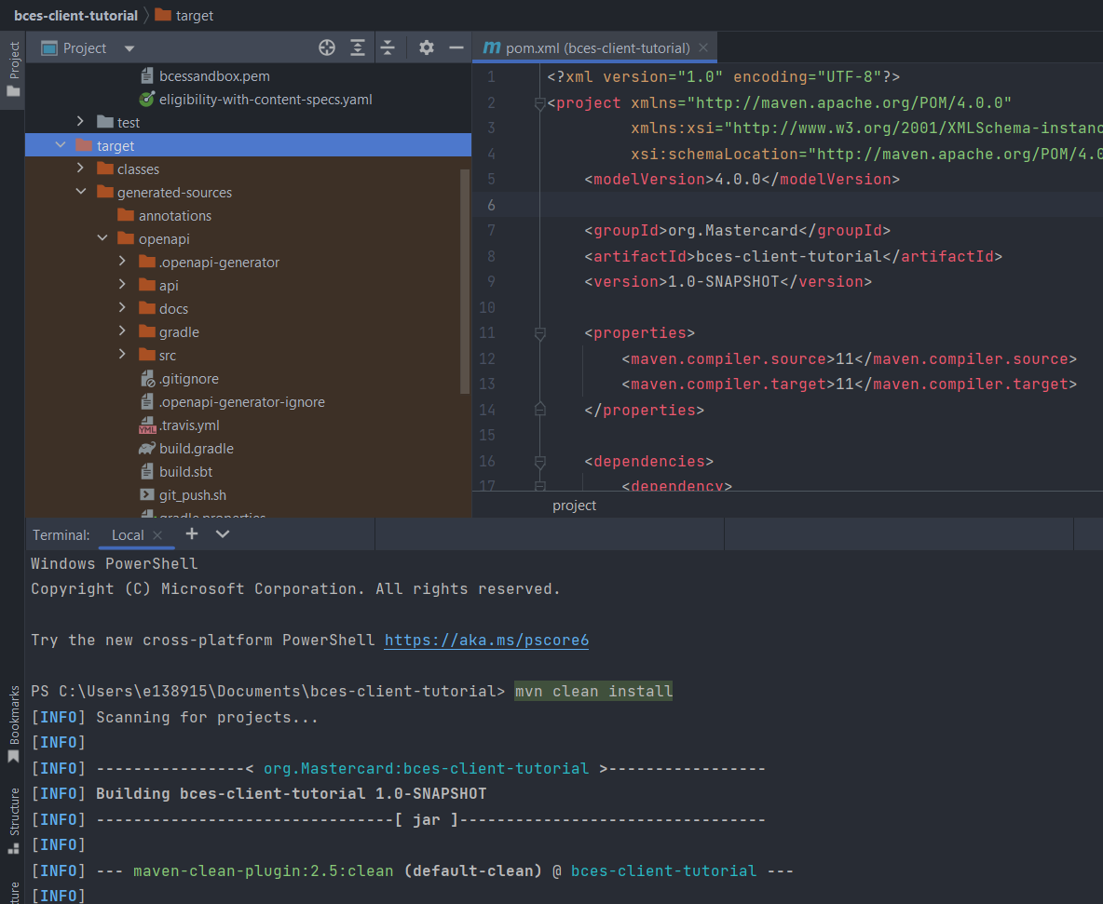Image resolution: width=1103 pixels, height=904 pixels.
Task: Open build.gradle in the project tree
Action: (196, 449)
